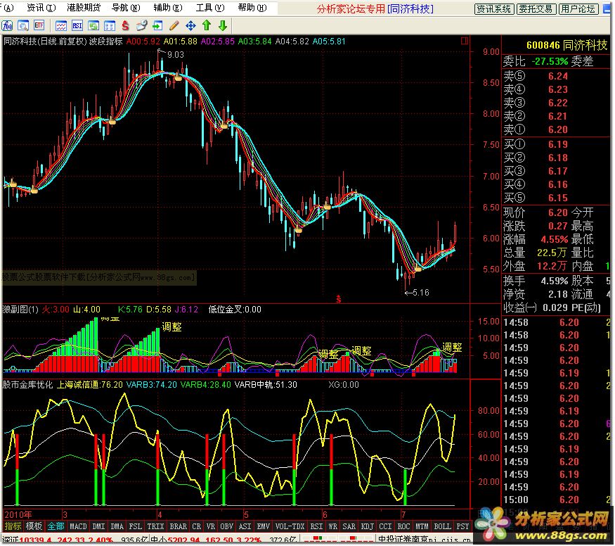This screenshot has height=546, width=615.
Task: Click the 用户论坛 button
Action: [578, 8]
